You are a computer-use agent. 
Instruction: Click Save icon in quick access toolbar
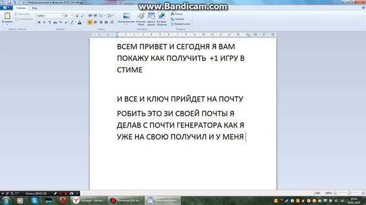tap(9, 2)
